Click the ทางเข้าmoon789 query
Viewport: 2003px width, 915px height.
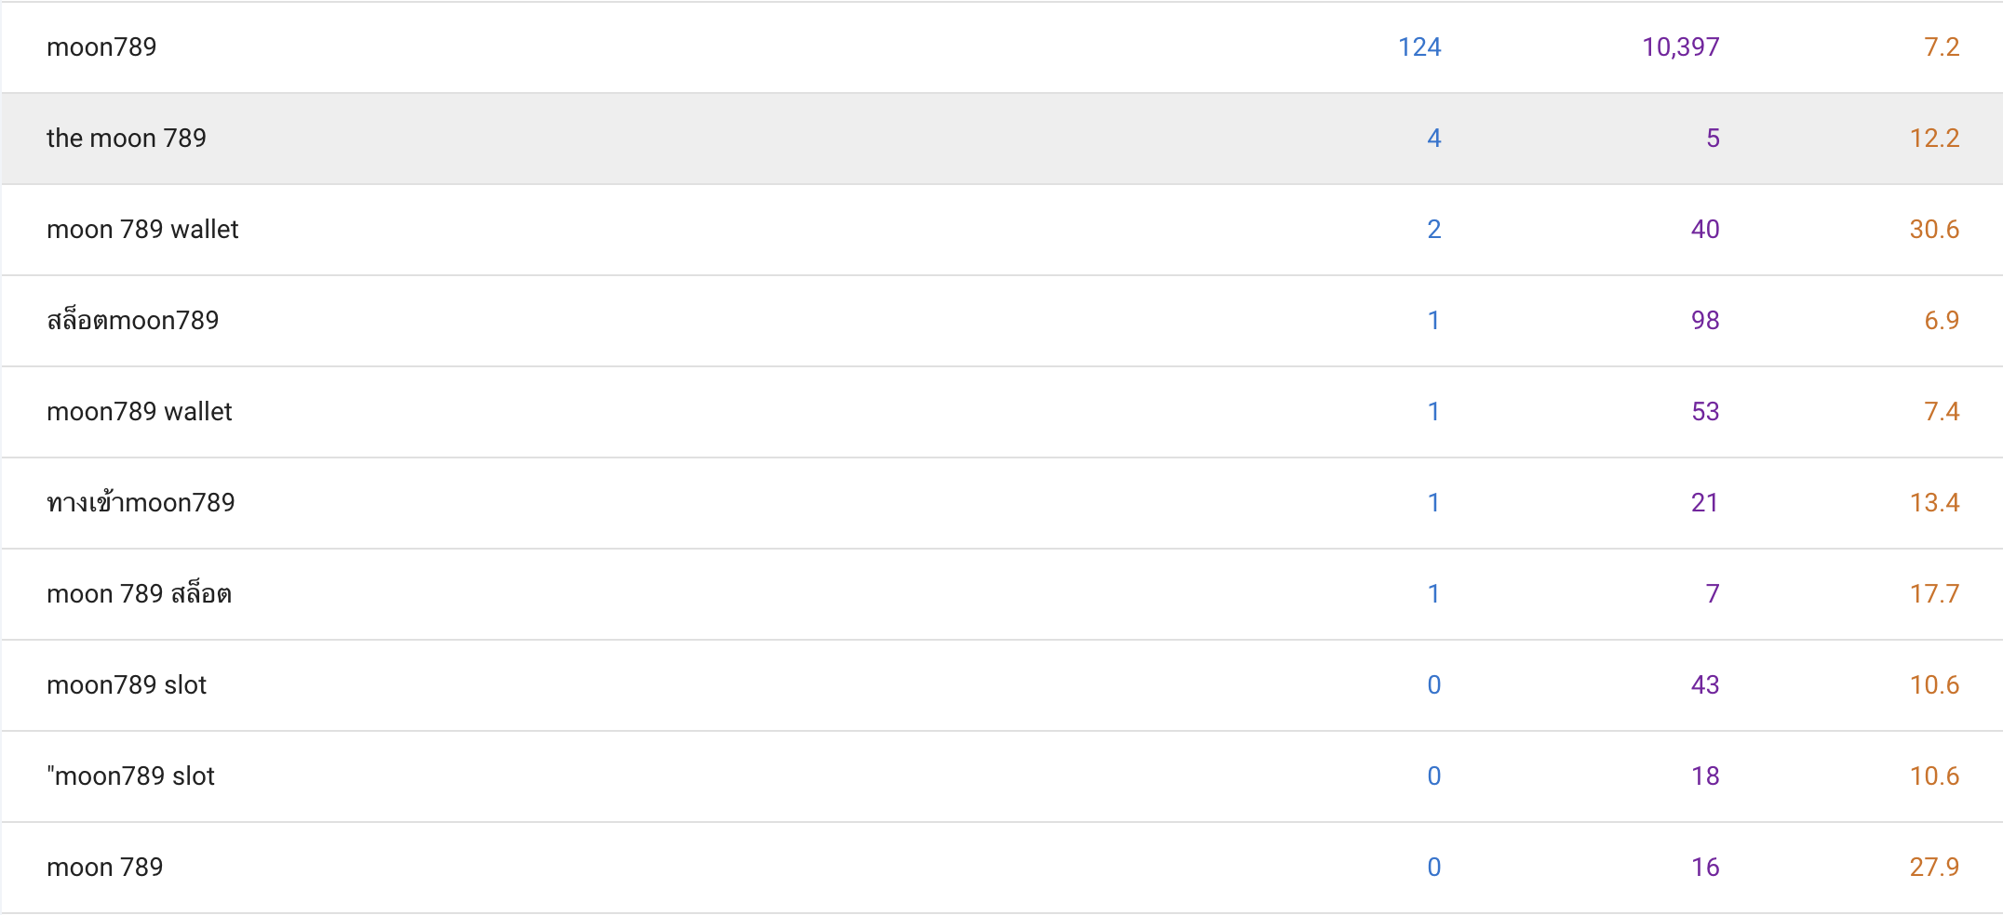pos(141,501)
